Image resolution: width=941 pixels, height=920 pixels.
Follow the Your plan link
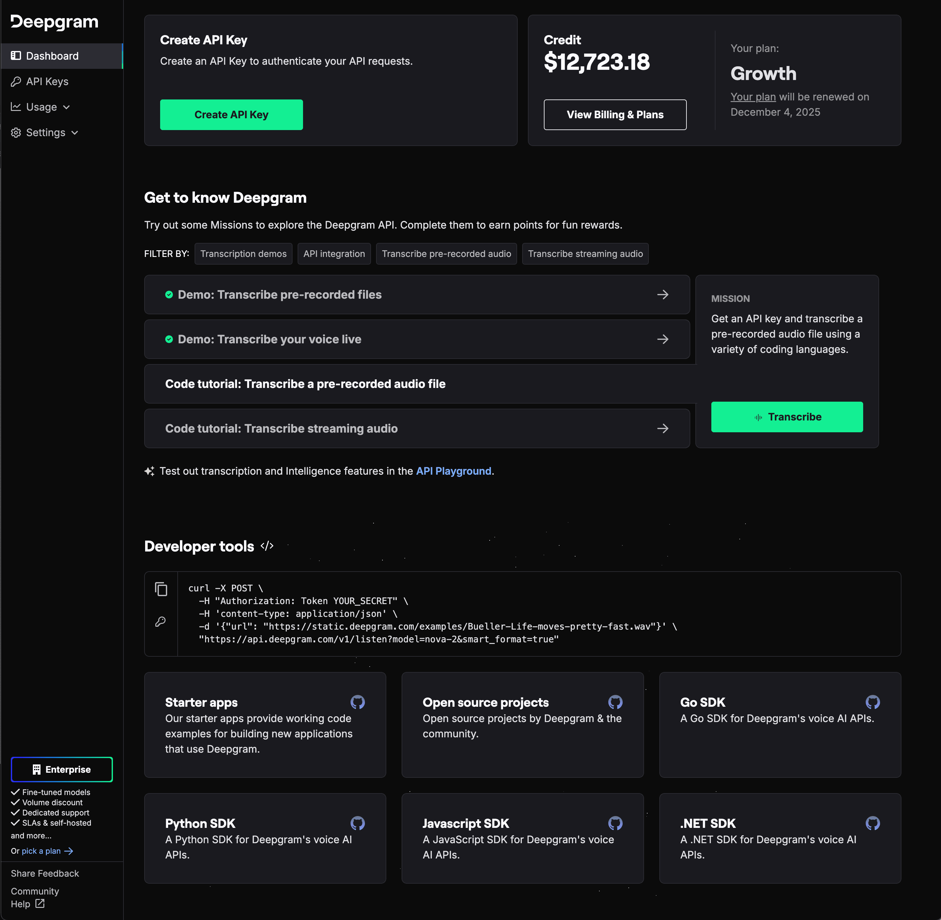pos(753,97)
